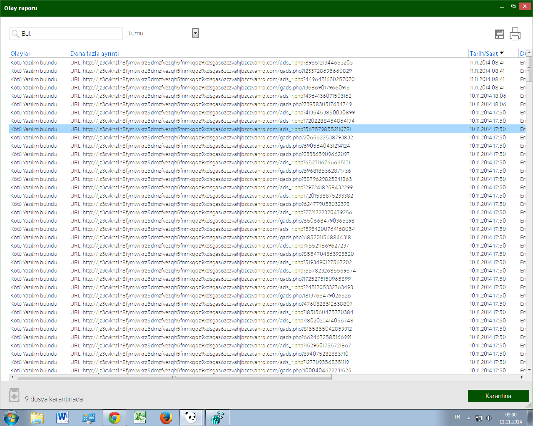Click the quarantine medicine icon
Viewport: 533px width, 426px height.
(14, 395)
